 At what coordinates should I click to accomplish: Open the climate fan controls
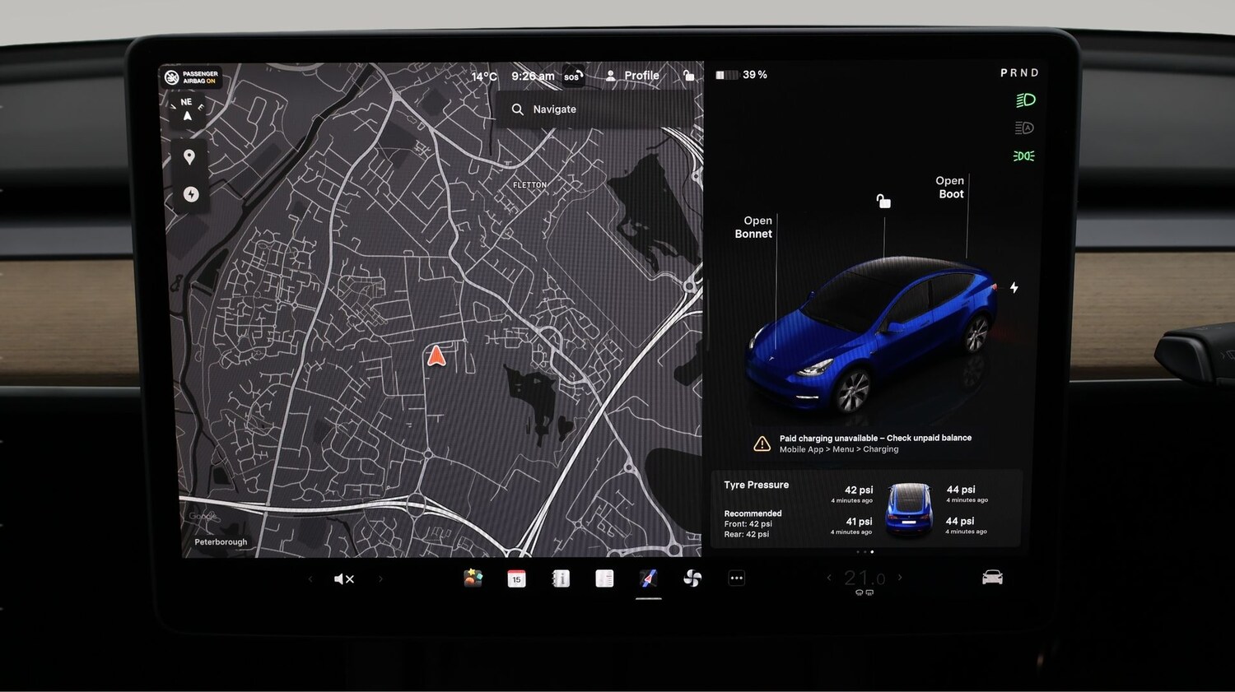click(692, 578)
